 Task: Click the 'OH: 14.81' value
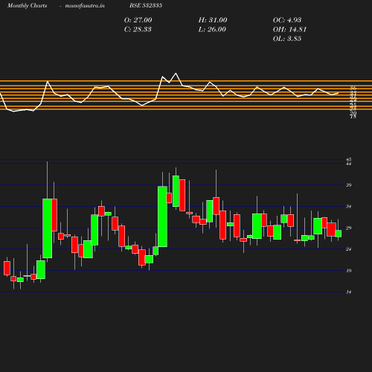click(x=289, y=29)
